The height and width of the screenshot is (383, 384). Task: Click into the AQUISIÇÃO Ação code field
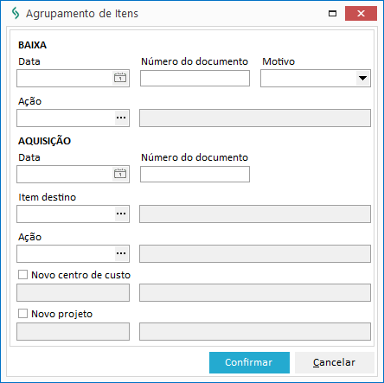[66, 253]
